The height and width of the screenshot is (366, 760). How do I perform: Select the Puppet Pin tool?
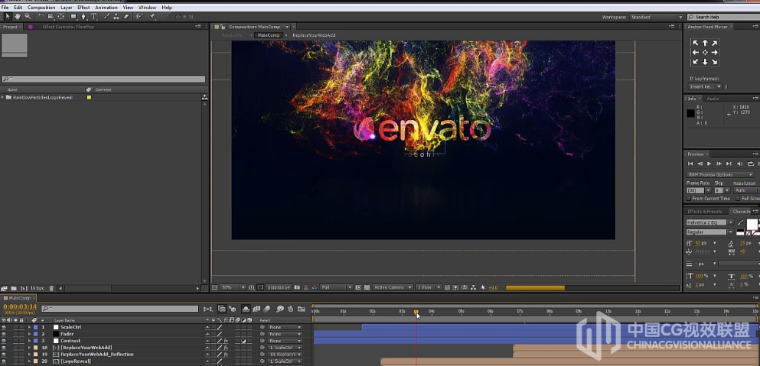pos(152,17)
